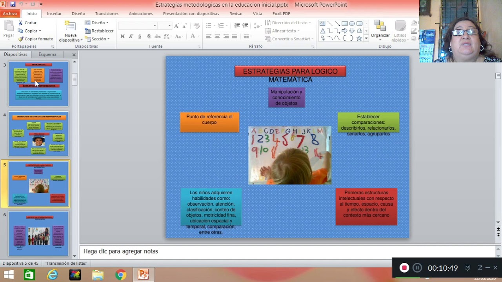Select slide 4 thumbnail
This screenshot has height=282, width=502.
38,134
